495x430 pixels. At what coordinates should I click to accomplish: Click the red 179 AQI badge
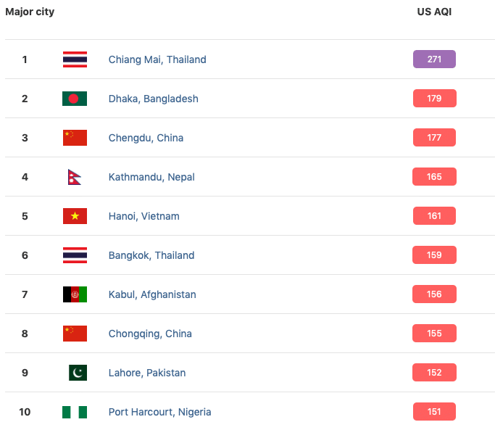(x=434, y=99)
